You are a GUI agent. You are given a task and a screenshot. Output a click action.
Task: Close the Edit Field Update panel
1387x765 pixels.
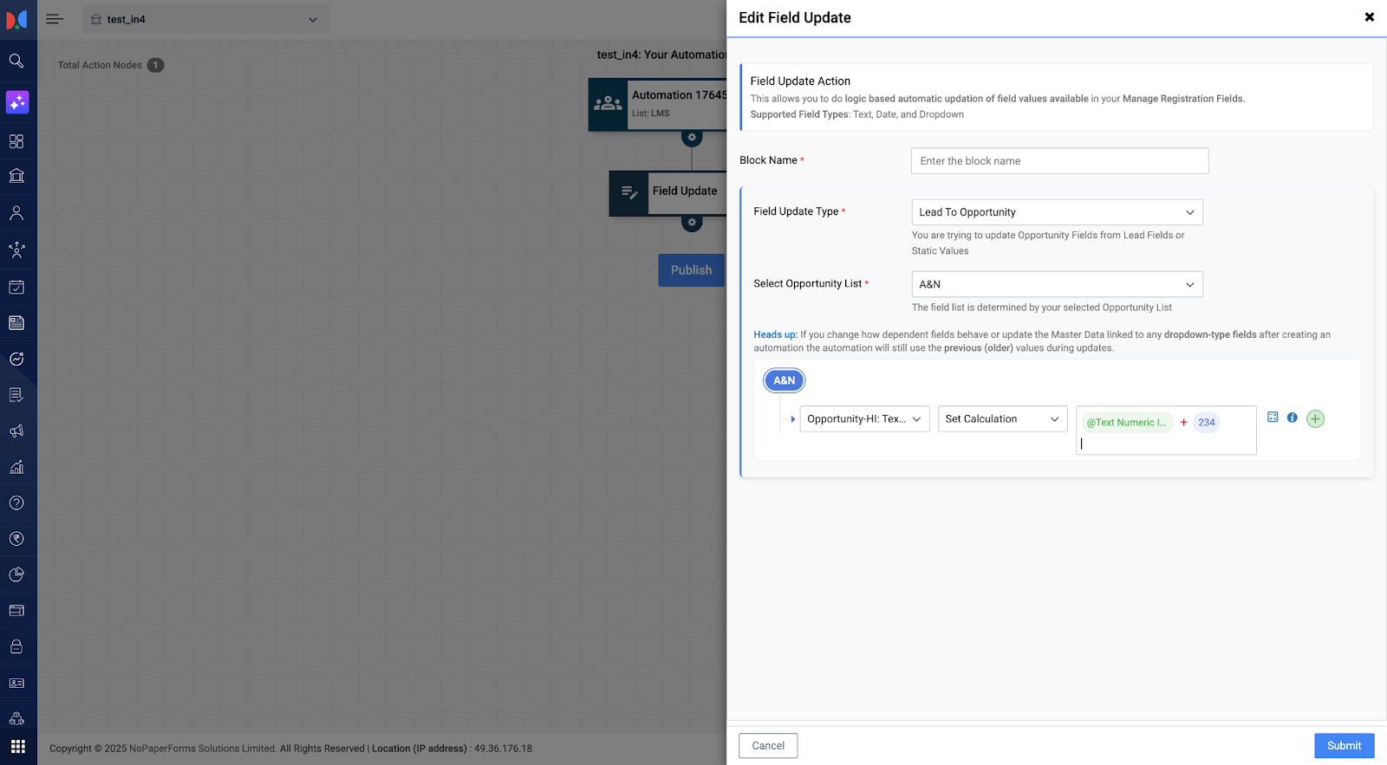[1369, 17]
